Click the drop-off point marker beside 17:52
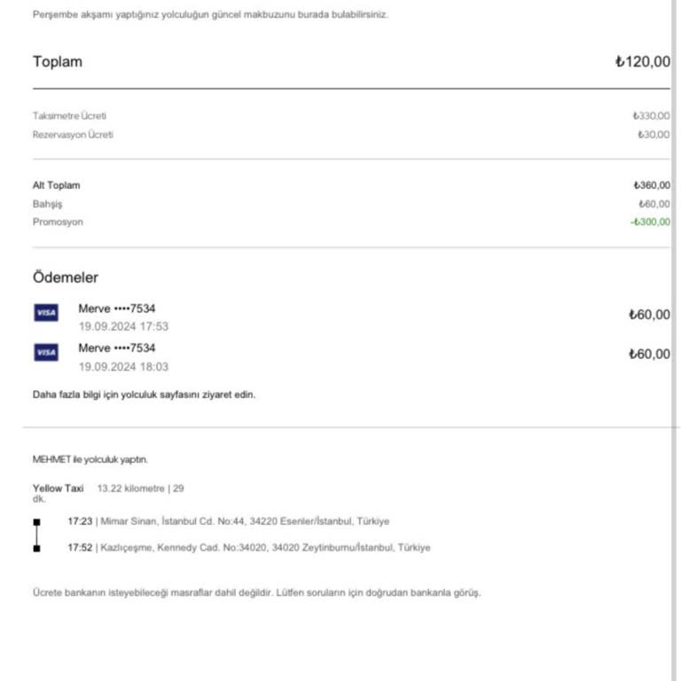The image size is (681, 681). tap(36, 548)
